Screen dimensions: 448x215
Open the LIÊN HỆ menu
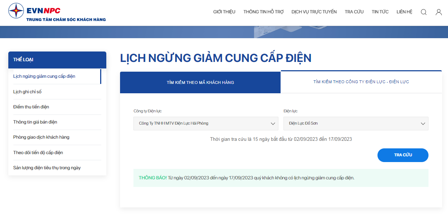tap(404, 12)
